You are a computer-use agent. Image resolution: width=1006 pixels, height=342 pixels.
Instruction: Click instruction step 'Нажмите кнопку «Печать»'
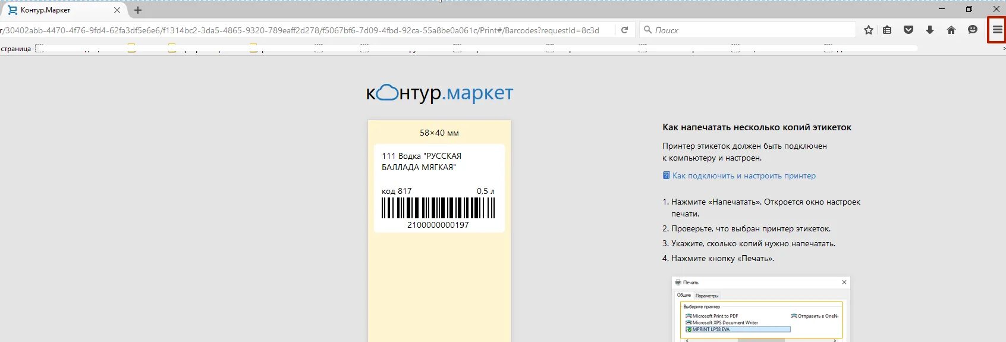[722, 258]
